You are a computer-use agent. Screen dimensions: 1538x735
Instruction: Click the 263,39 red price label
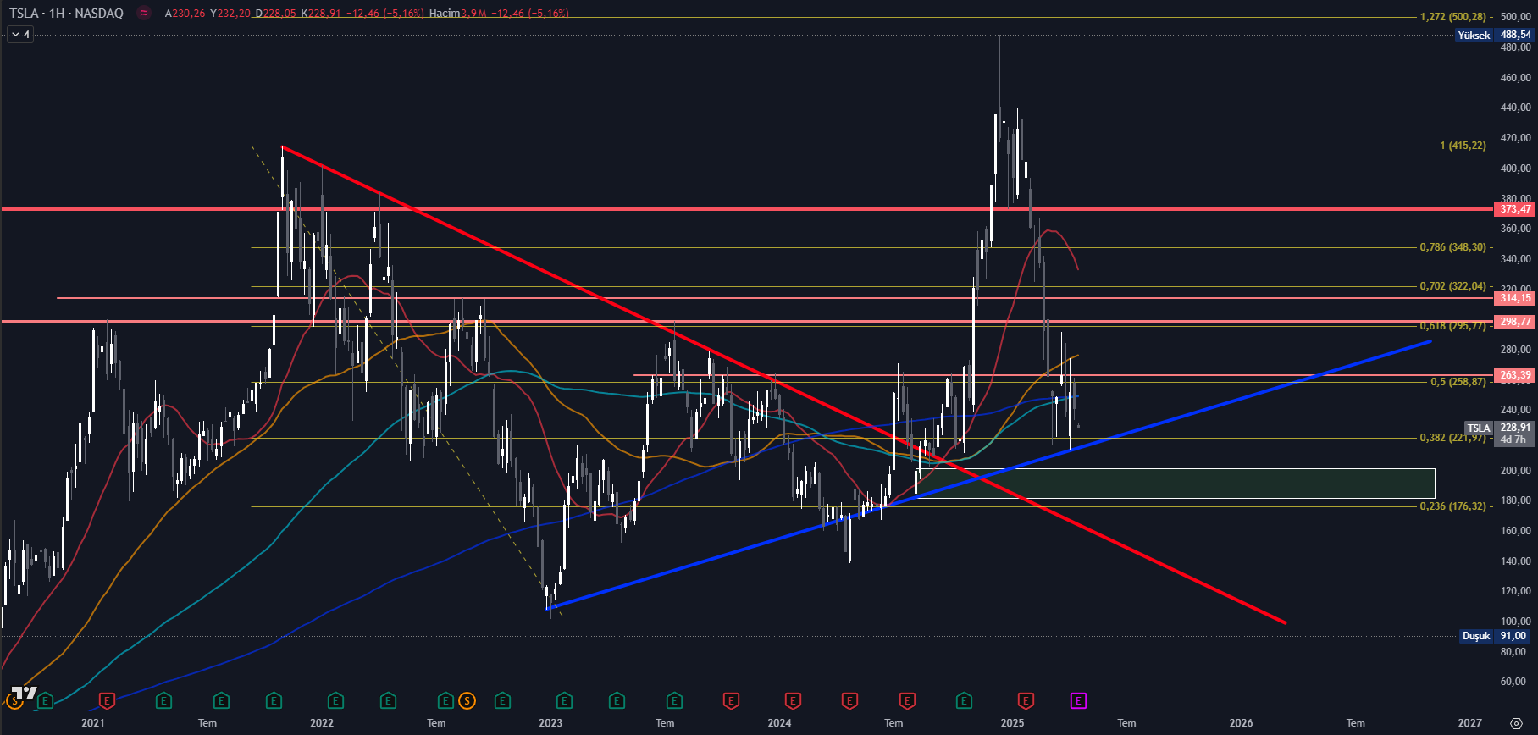coord(1515,375)
